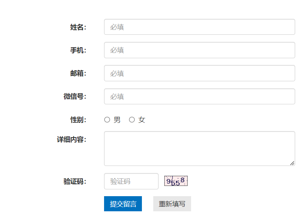Click the 详细内容 label text
Screen dimensions: 305x223
pyautogui.click(x=72, y=140)
